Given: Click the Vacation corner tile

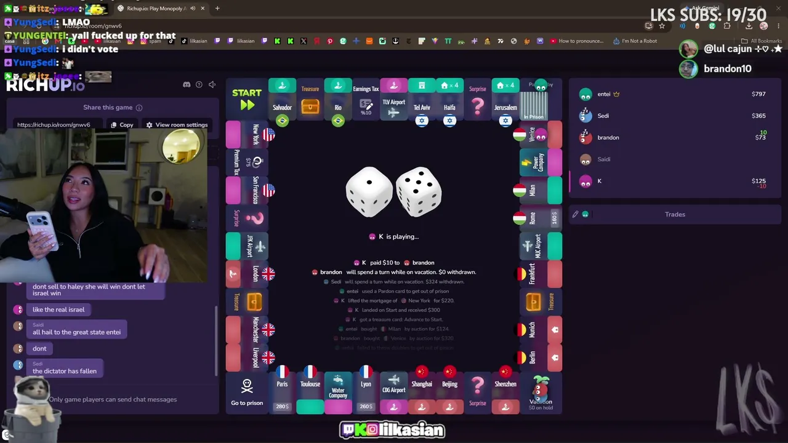Looking at the screenshot, I should point(541,393).
